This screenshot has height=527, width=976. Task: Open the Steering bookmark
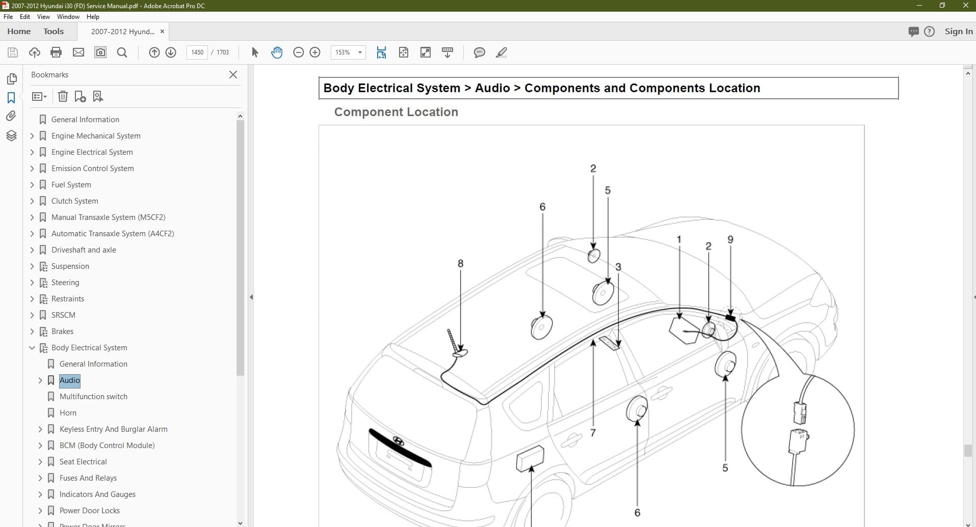tap(65, 283)
